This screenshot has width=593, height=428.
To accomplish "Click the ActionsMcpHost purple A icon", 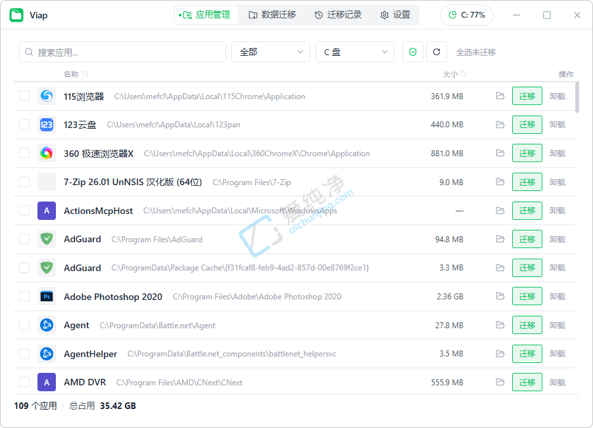I will tap(47, 211).
